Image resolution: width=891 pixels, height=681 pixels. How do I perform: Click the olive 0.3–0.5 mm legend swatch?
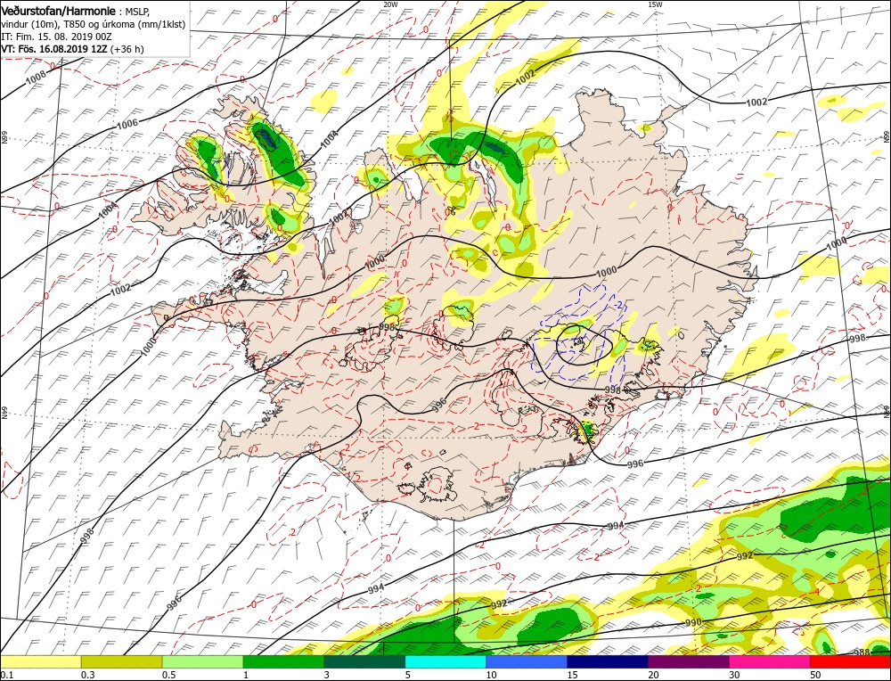click(121, 661)
